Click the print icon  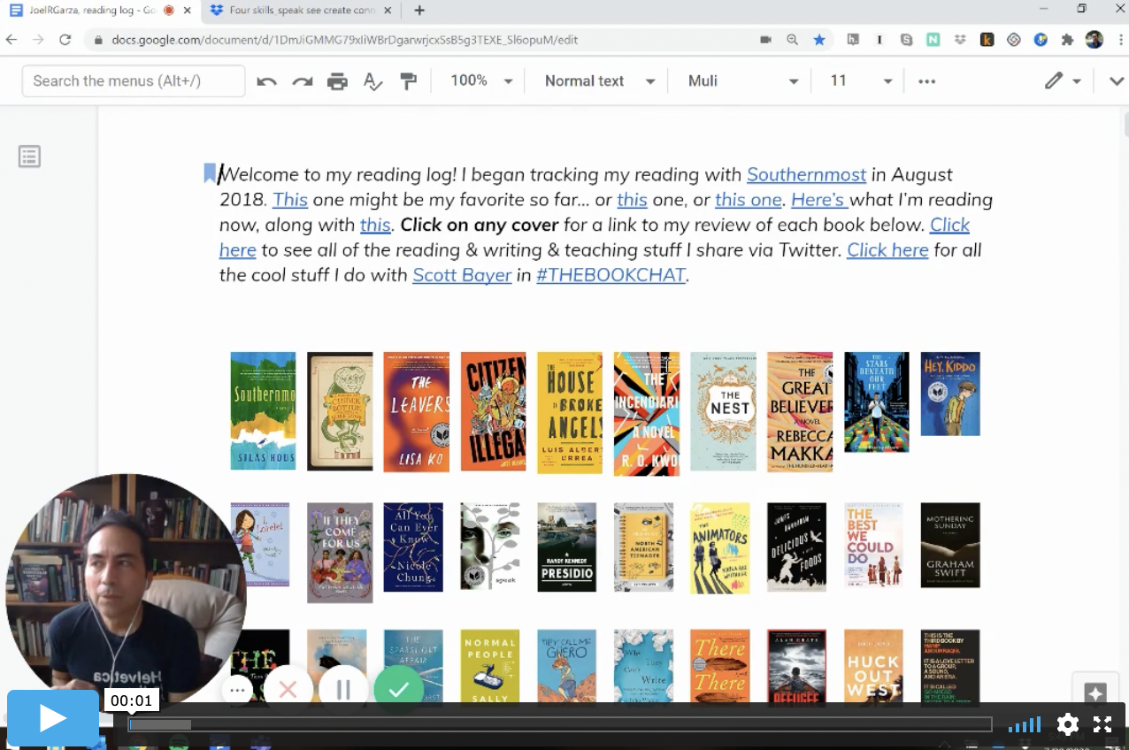click(x=337, y=81)
